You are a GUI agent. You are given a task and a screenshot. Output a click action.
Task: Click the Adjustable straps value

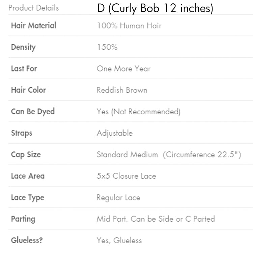coord(115,133)
